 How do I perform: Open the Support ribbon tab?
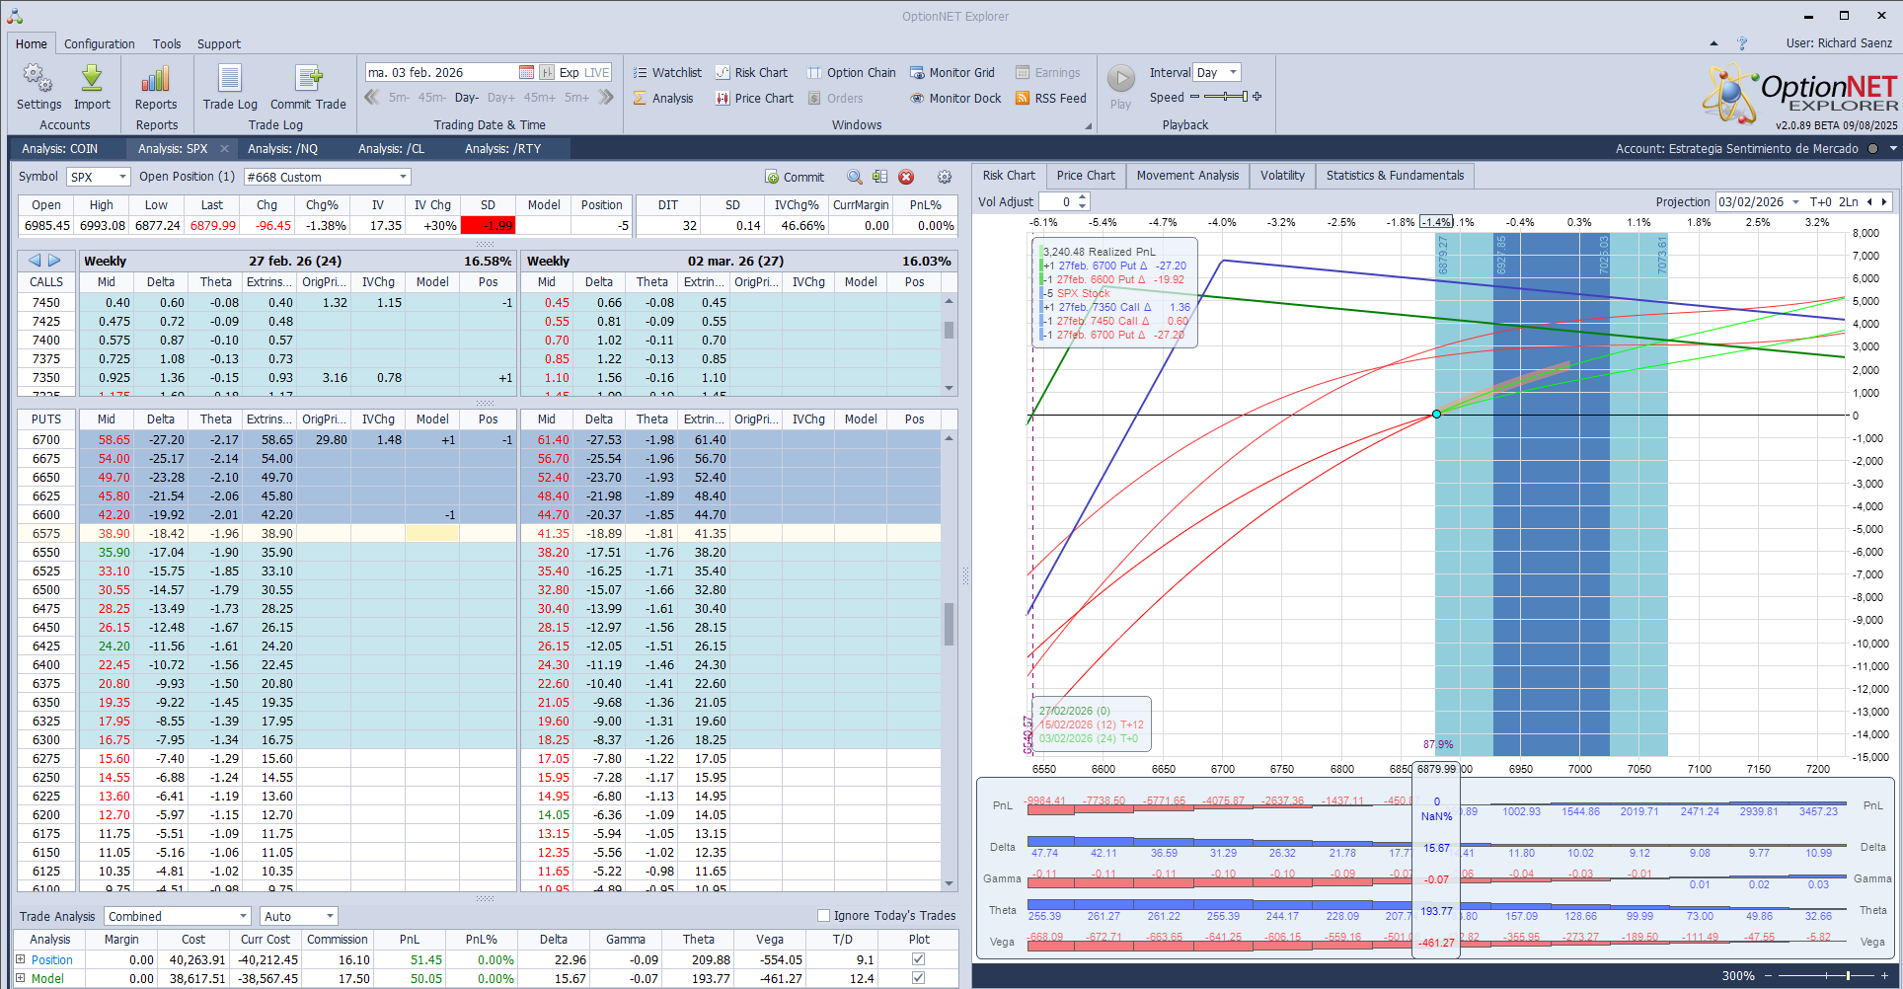point(219,43)
